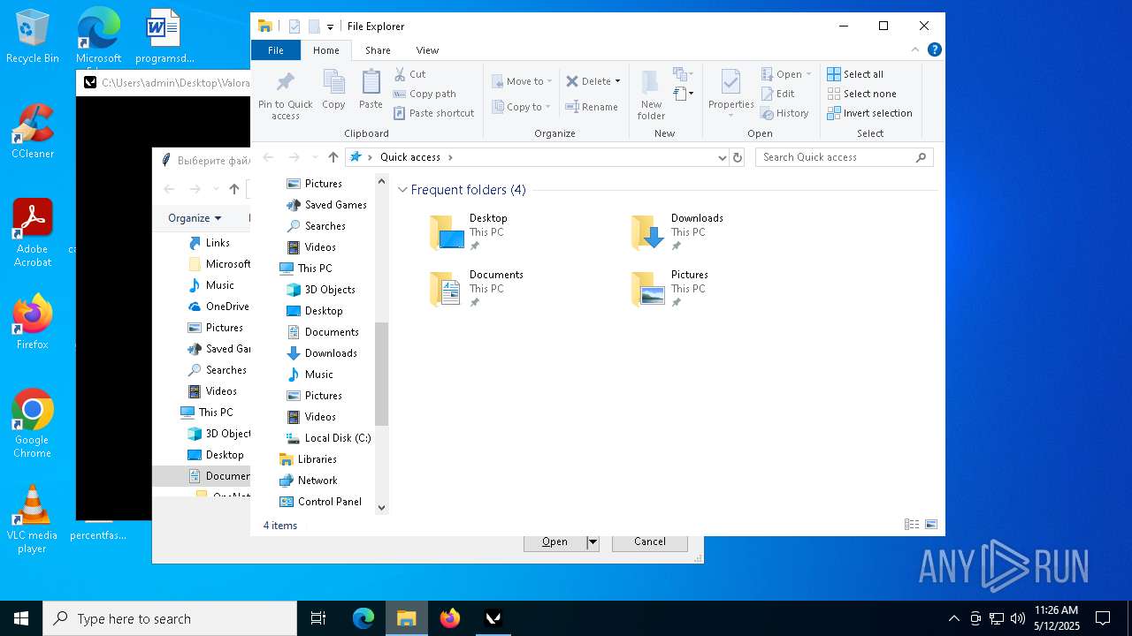1132x636 pixels.
Task: Select Libraries in navigation pane
Action: click(x=309, y=459)
